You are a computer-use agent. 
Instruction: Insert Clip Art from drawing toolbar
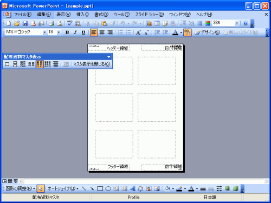[149, 188]
